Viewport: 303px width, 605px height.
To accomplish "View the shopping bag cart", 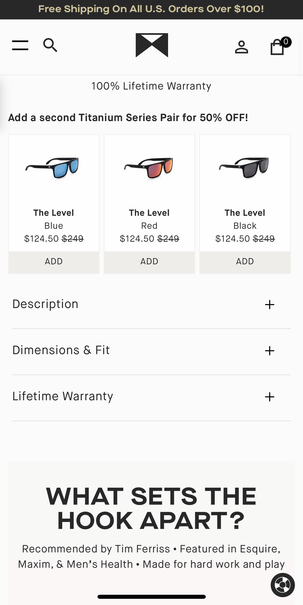I will 277,47.
